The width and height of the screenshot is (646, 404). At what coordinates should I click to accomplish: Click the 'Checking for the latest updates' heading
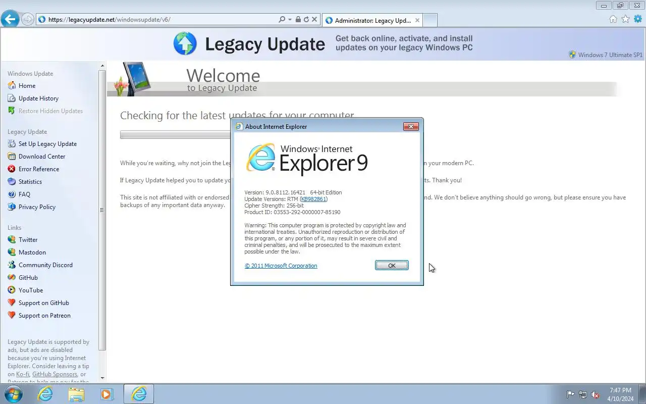point(237,115)
